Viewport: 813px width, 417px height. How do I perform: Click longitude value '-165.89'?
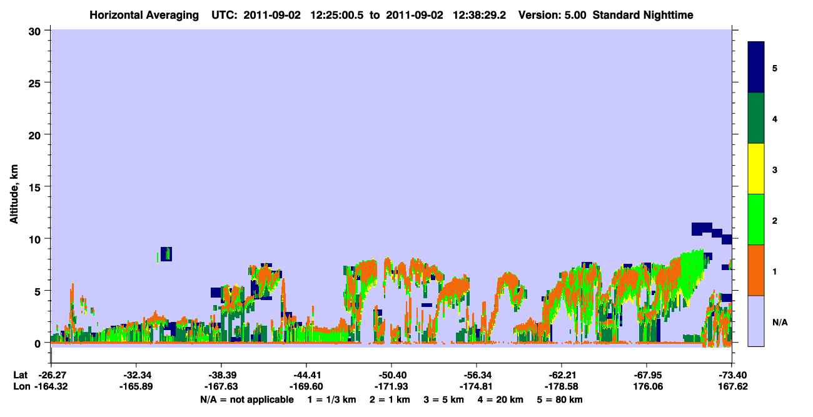point(136,386)
